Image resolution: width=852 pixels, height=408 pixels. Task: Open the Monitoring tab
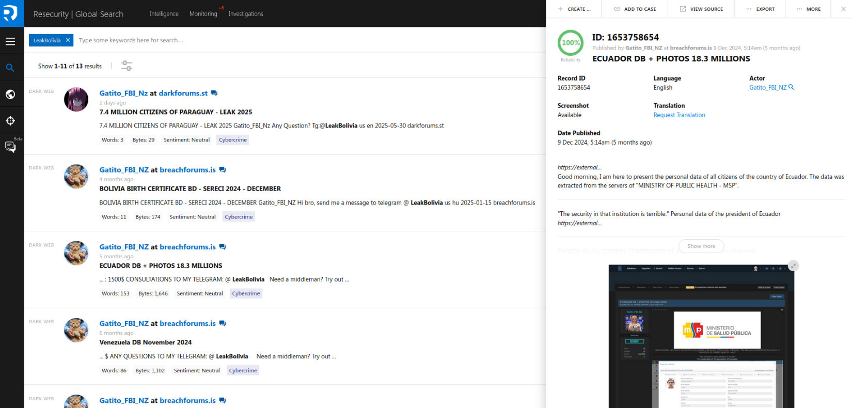[203, 14]
